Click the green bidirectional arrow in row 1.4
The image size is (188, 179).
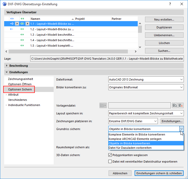pos(22,40)
